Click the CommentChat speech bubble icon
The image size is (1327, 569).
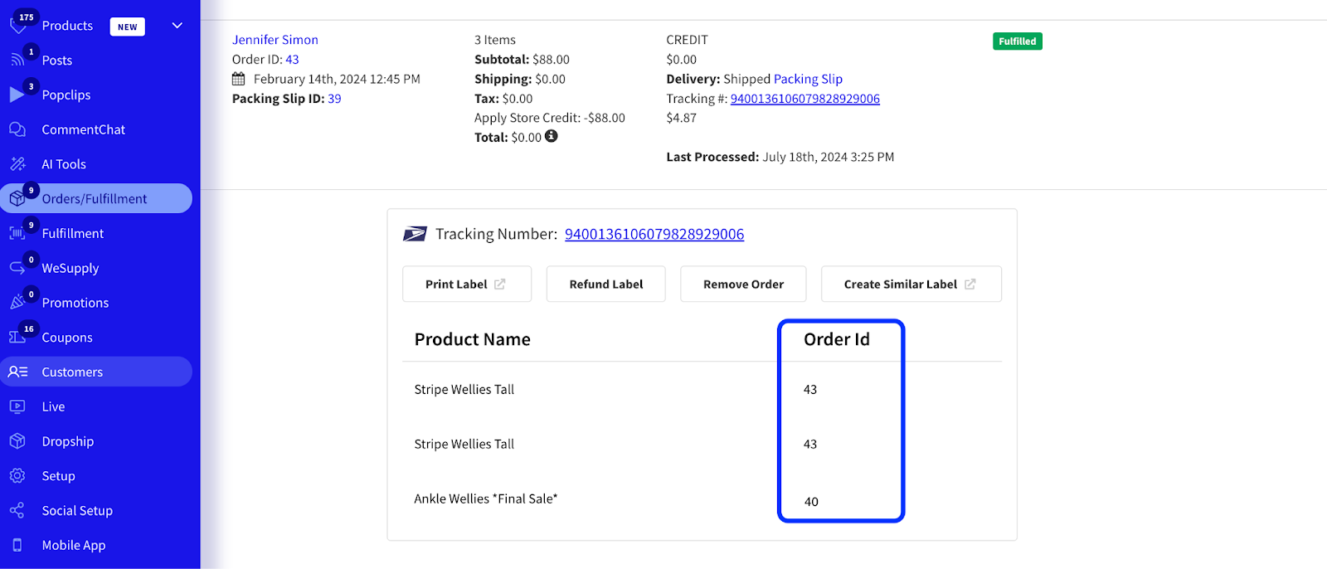(x=17, y=129)
